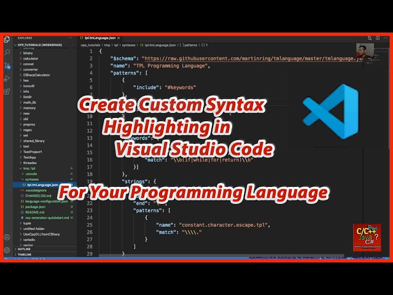Select the TestProject1 folder
Screen dimensions: 393x295
click(x=33, y=152)
